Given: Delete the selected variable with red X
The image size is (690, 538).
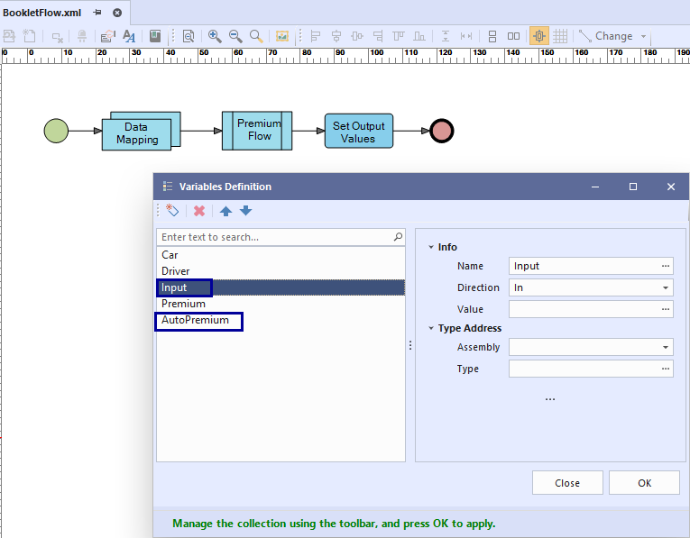Looking at the screenshot, I should (199, 211).
